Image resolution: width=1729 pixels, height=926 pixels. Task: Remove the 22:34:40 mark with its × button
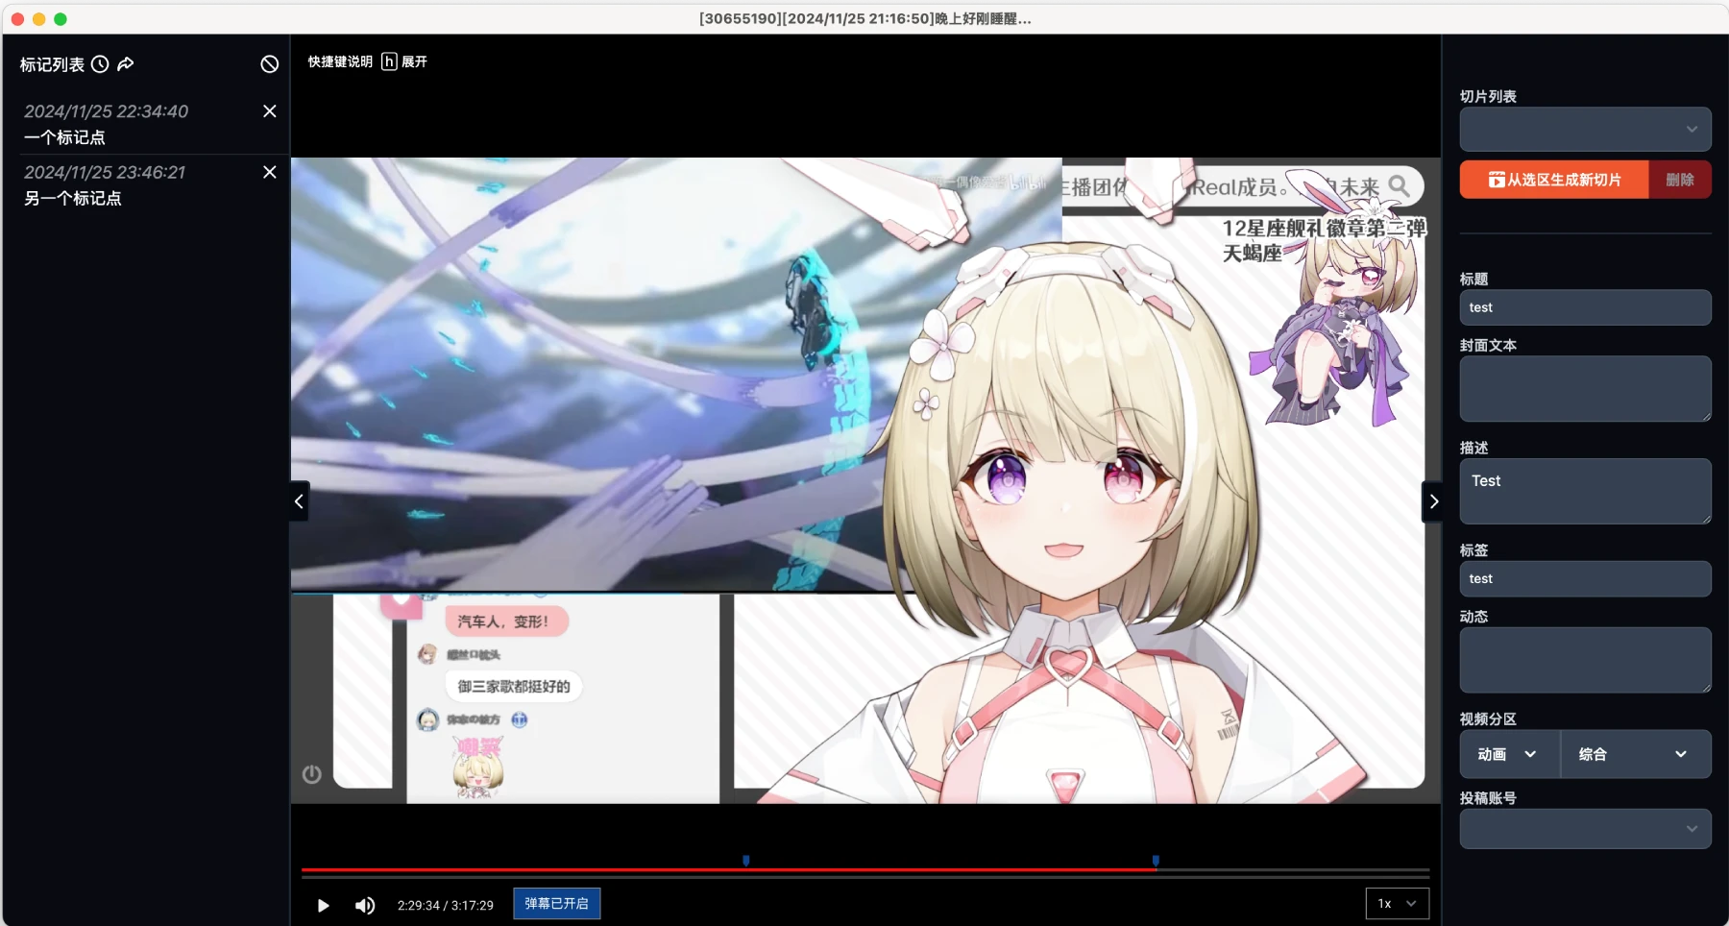[x=269, y=110]
